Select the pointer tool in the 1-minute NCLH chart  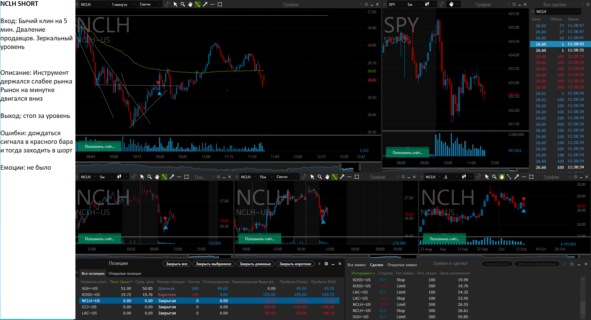point(175,4)
